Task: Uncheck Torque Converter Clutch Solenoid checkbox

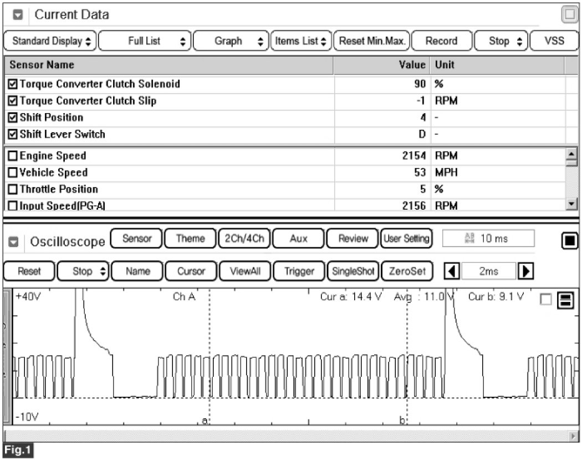Action: coord(13,85)
